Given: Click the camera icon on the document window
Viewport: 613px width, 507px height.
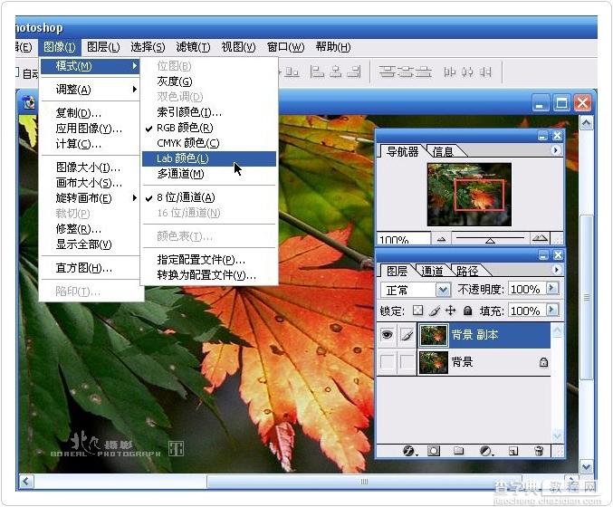Looking at the screenshot, I should click(x=29, y=103).
